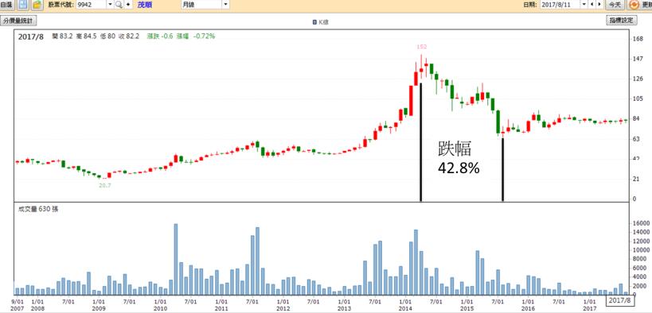Click the 今天 button
652x313 pixels.
click(x=615, y=5)
